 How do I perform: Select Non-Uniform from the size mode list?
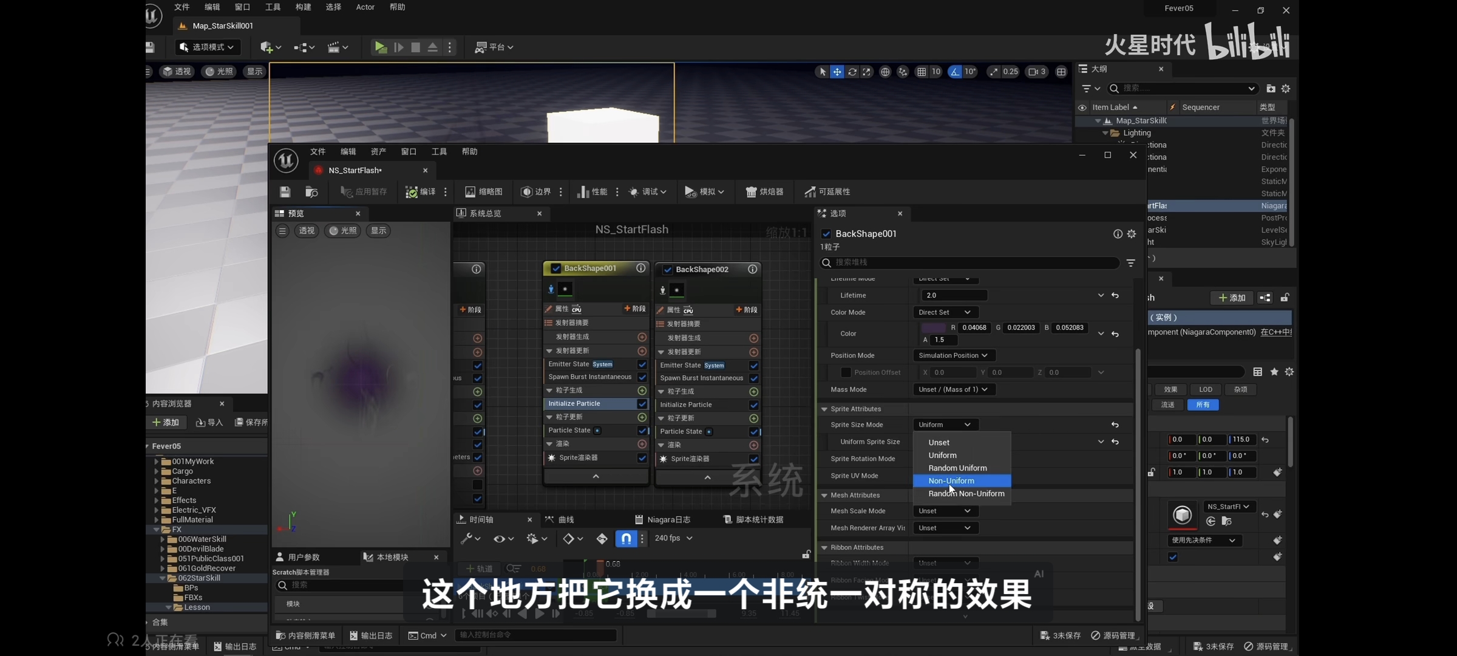951,480
